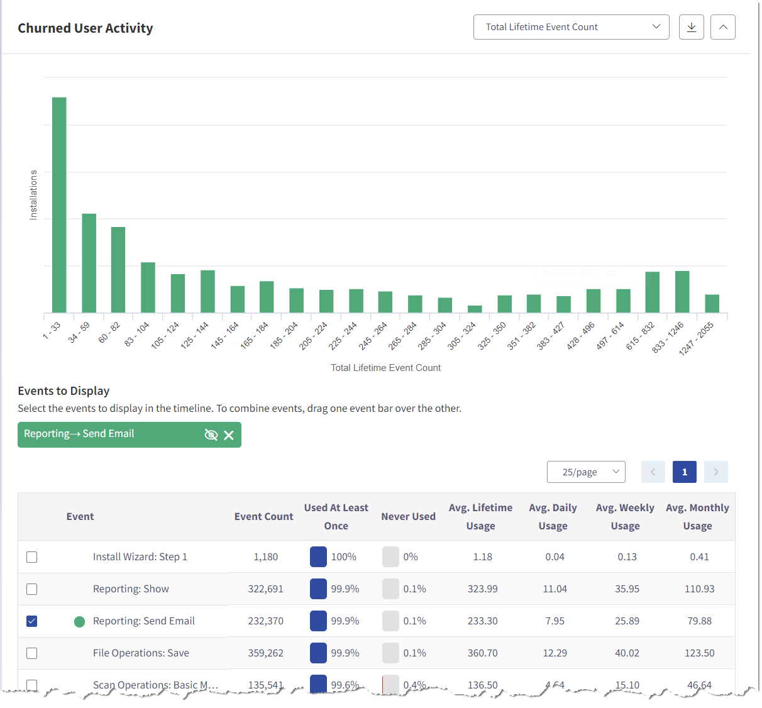This screenshot has height=708, width=762.
Task: Enable the File Operations: Save checkbox
Action: (32, 653)
